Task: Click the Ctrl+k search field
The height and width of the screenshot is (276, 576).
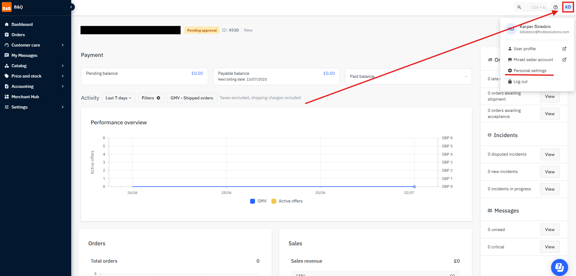Action: [538, 7]
